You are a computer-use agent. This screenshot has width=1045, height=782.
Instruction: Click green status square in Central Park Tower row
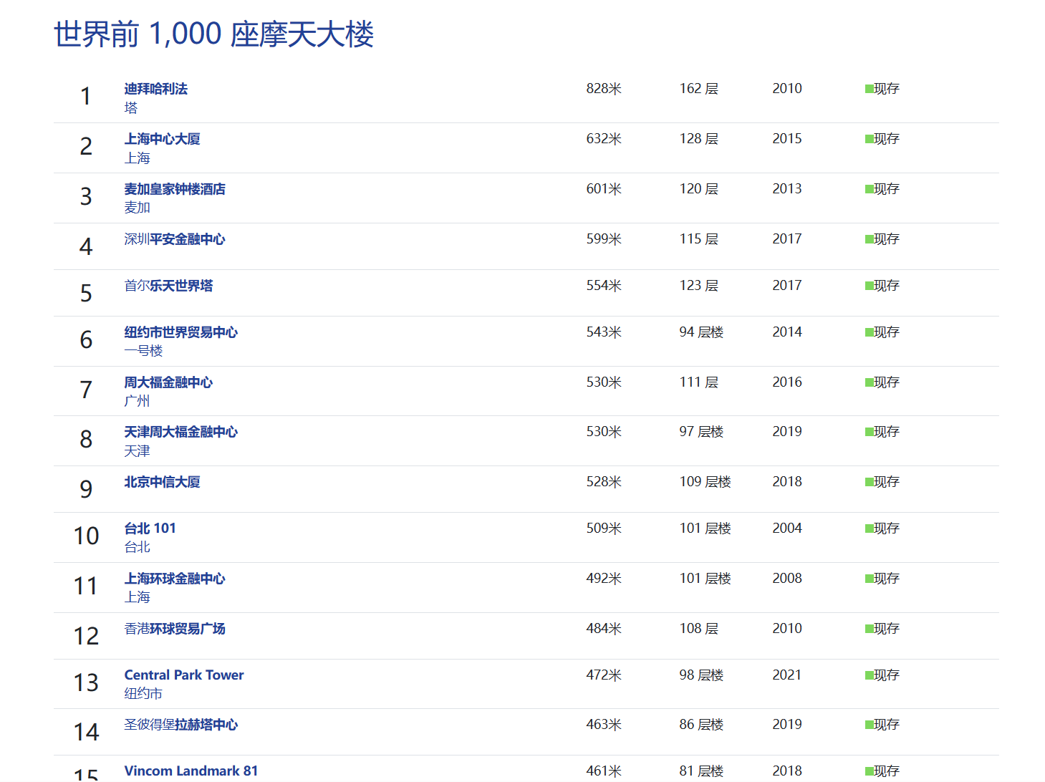point(869,675)
